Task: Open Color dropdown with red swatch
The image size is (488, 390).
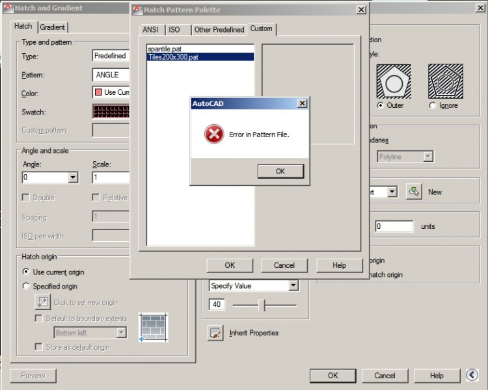Action: 111,92
